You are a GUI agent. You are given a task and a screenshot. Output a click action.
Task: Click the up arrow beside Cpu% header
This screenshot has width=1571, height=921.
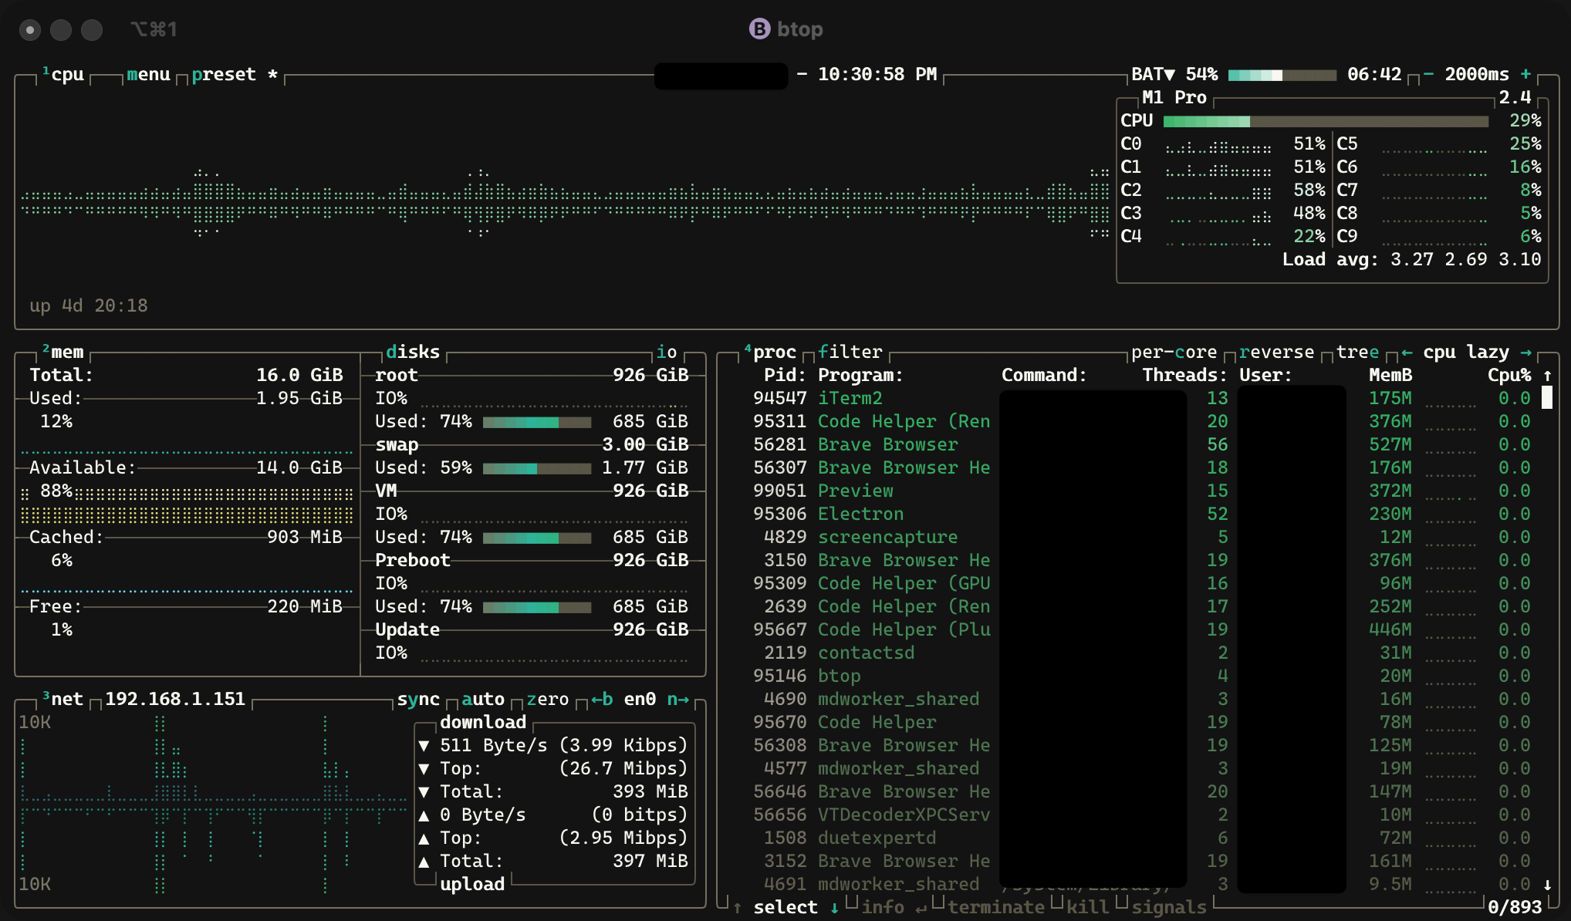(x=1547, y=376)
